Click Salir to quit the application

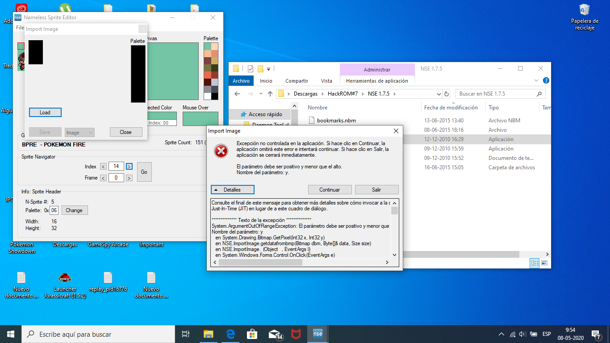coord(376,190)
